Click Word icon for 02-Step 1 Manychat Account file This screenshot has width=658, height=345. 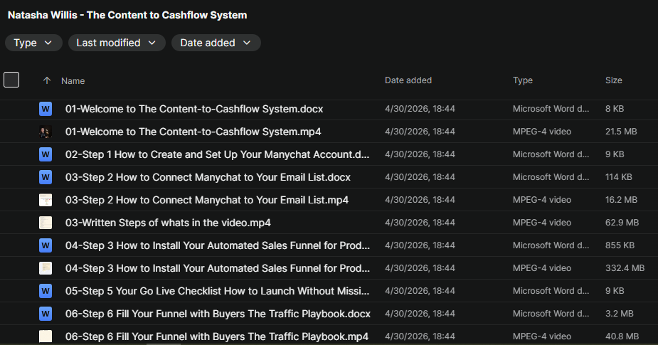[46, 154]
